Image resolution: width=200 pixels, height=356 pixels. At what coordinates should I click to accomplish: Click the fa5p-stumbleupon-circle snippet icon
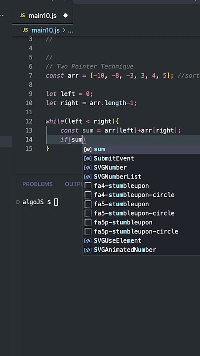[x=88, y=231]
